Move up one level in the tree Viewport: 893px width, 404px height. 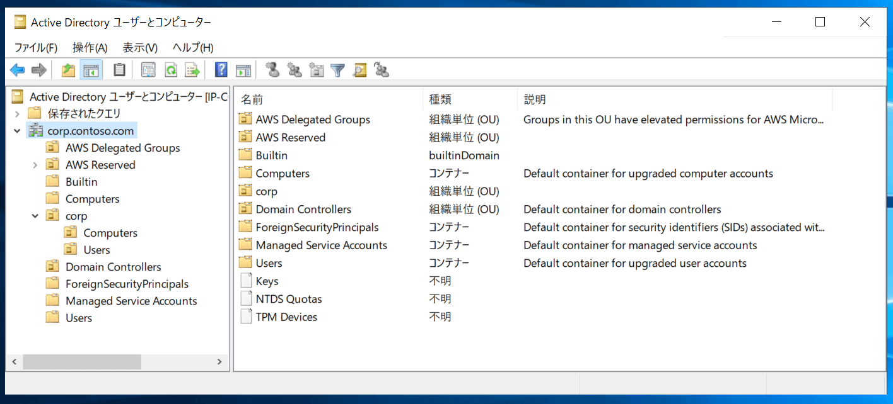(68, 70)
